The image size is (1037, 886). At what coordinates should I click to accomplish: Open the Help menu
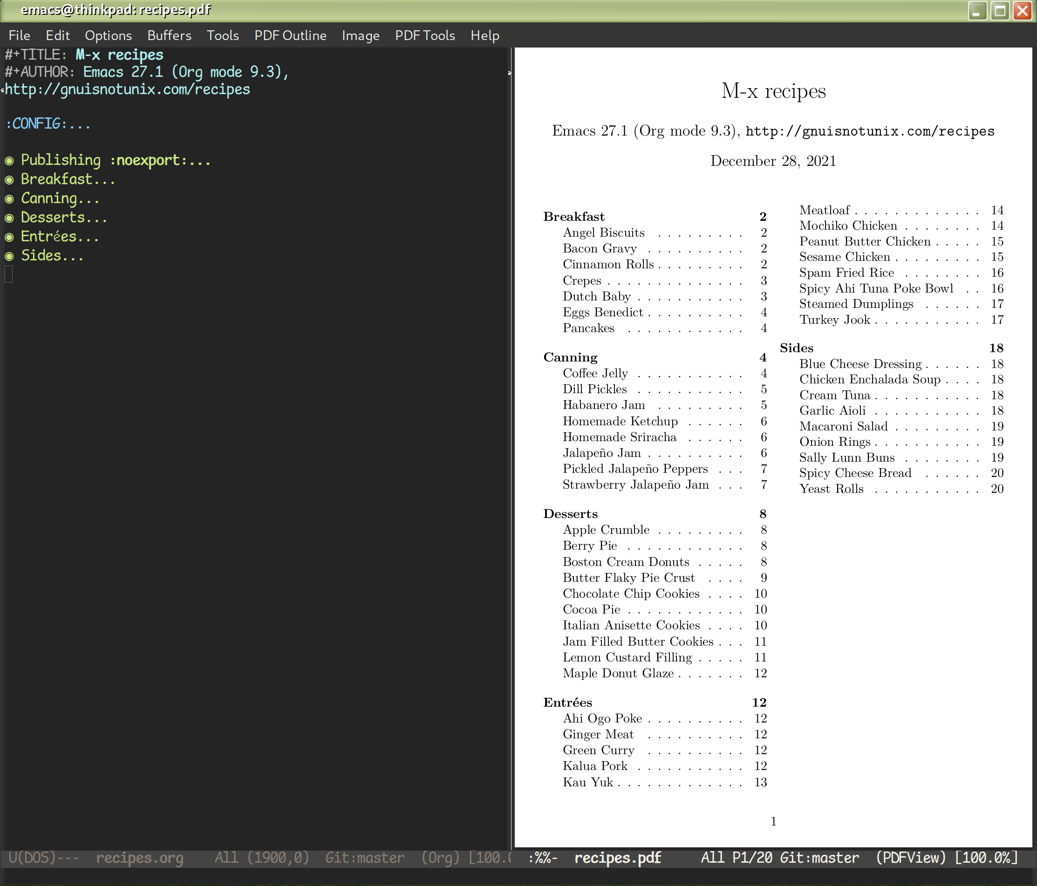pos(484,35)
